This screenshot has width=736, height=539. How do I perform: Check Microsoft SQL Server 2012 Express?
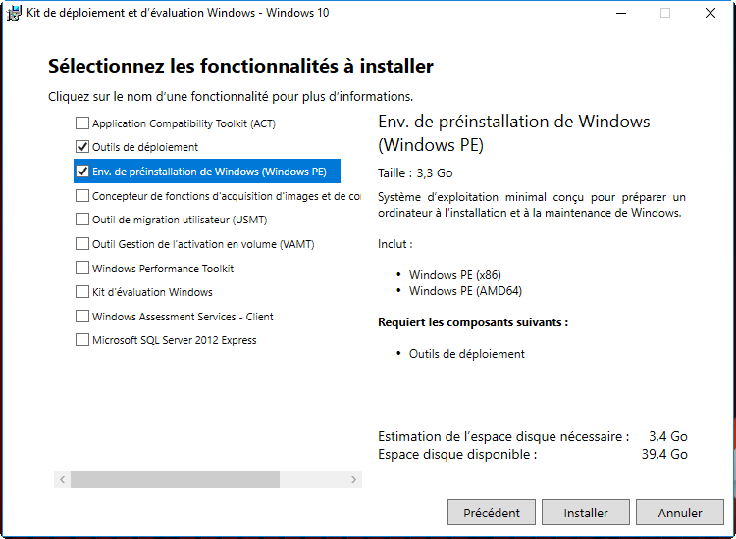(82, 340)
